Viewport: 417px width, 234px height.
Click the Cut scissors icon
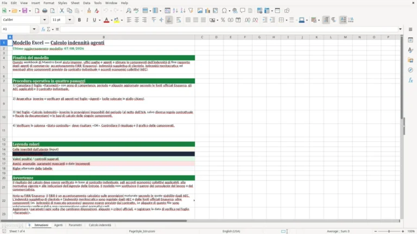click(x=62, y=11)
